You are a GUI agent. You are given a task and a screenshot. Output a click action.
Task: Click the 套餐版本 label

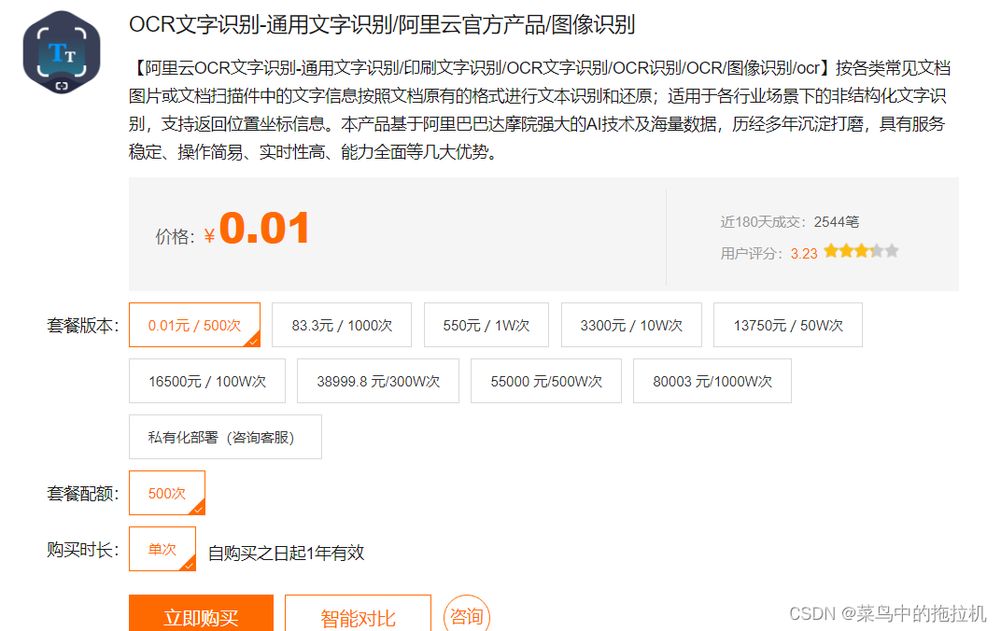coord(83,326)
